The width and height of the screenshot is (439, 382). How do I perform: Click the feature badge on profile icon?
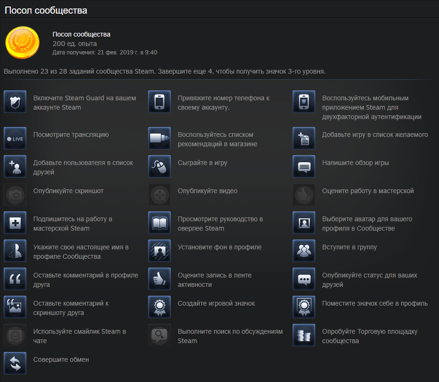tap(304, 307)
